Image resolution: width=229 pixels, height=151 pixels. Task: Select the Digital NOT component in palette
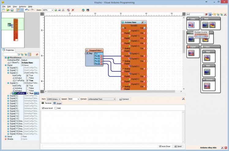click(191, 53)
